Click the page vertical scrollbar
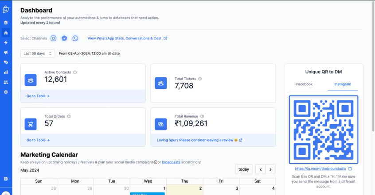 (373, 67)
